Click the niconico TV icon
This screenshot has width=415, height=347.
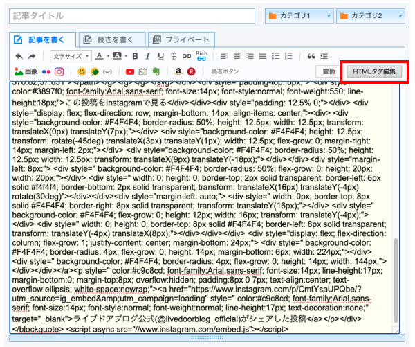point(143,72)
